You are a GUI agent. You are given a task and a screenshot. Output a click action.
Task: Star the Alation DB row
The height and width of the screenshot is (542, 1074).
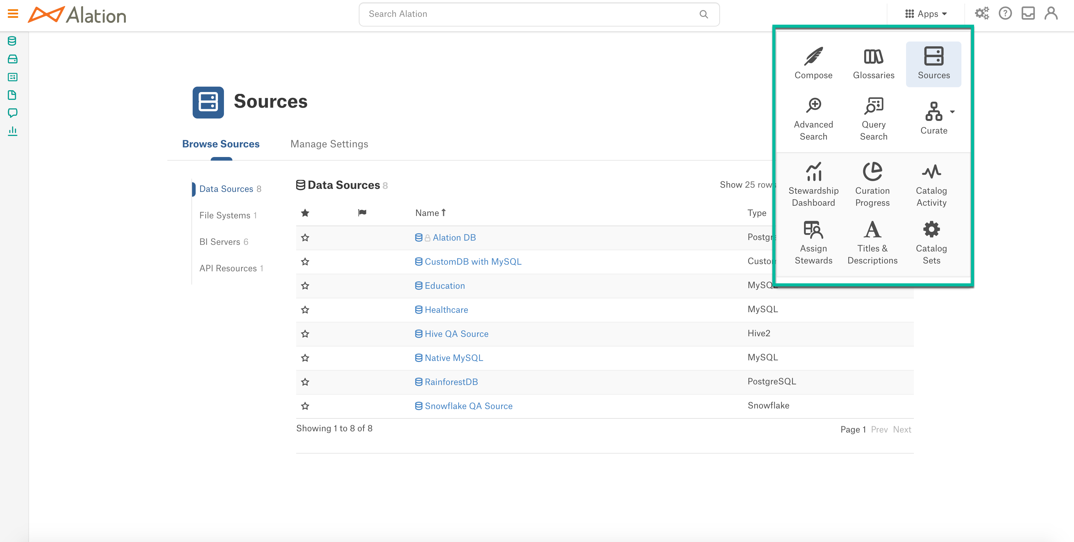(305, 238)
